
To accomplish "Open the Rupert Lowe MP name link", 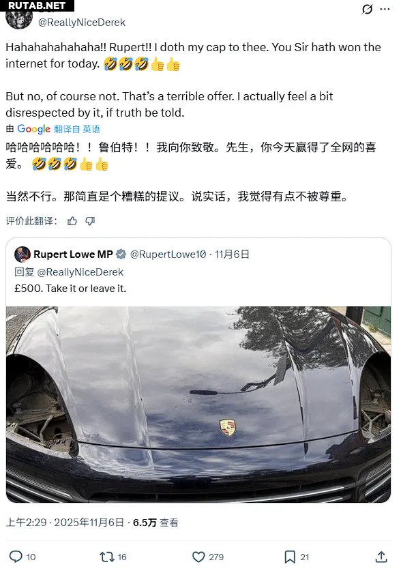I will pyautogui.click(x=73, y=254).
